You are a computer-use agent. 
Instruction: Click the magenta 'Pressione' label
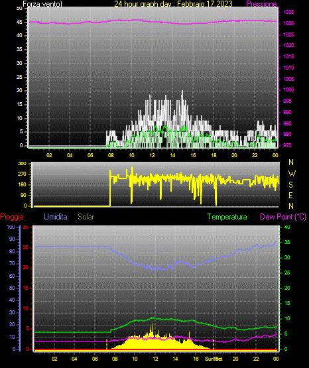(x=261, y=4)
